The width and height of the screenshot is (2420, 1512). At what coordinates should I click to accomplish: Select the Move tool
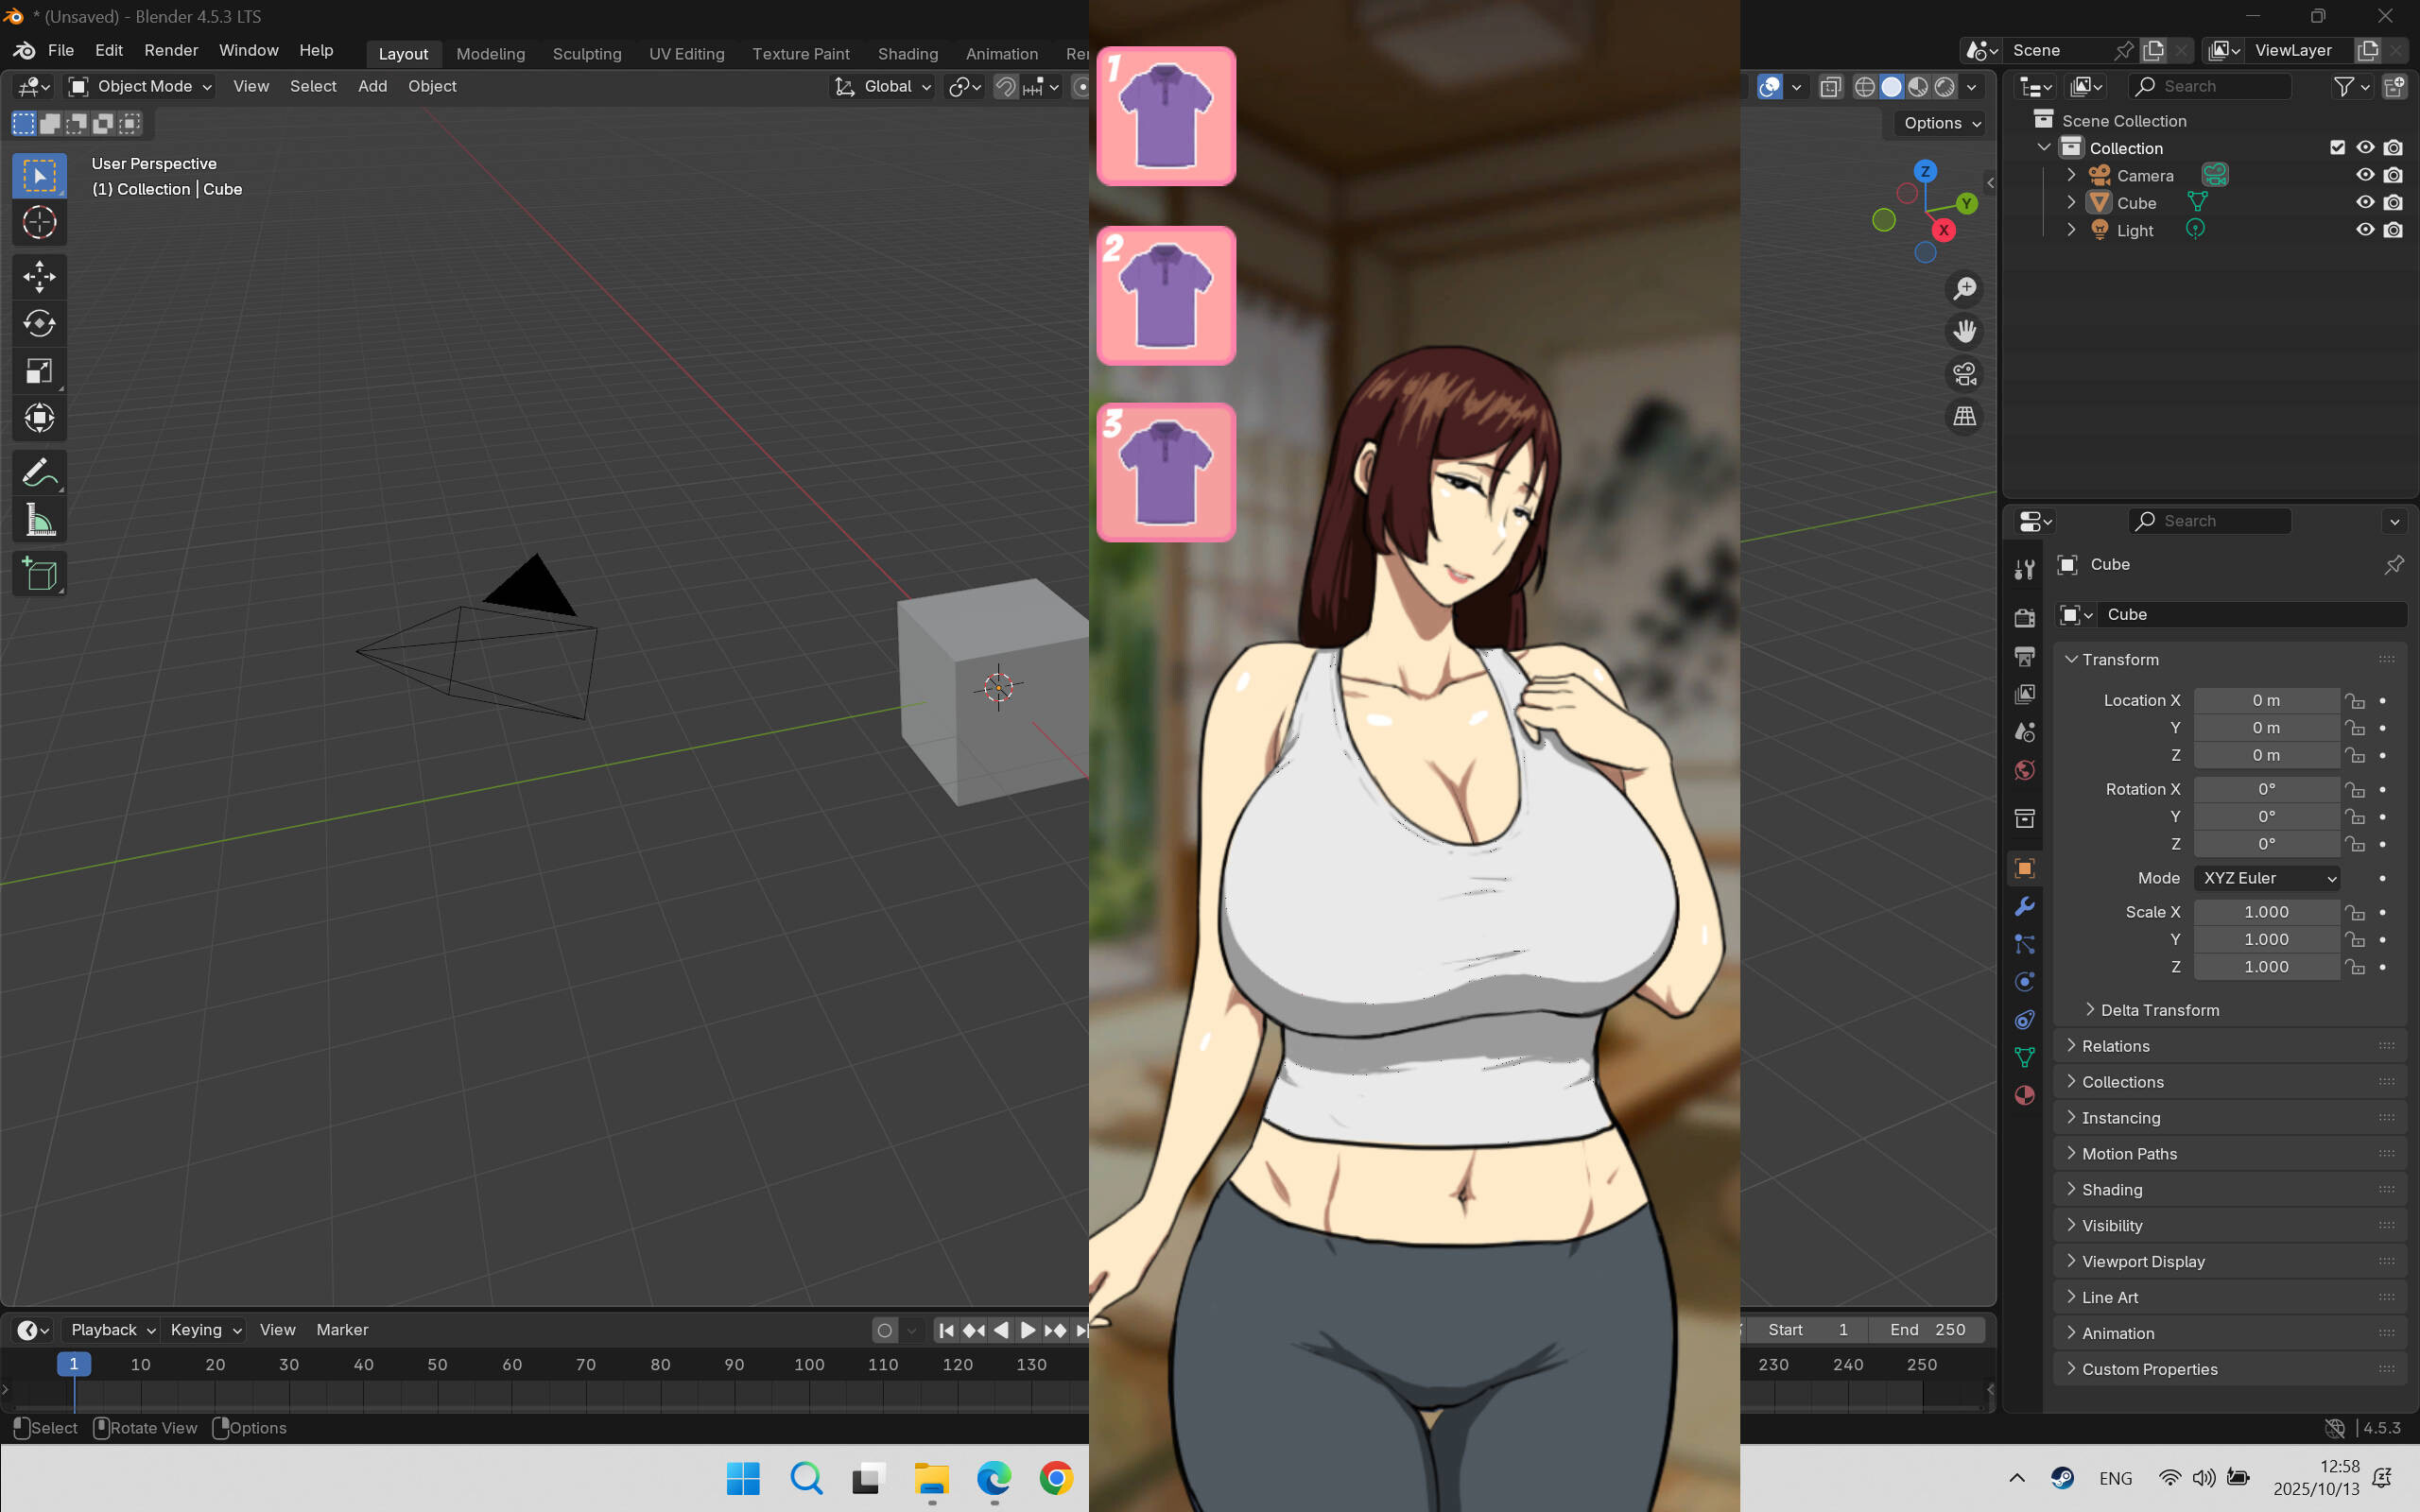coord(39,277)
